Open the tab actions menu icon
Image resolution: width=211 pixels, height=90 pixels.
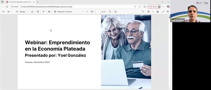coord(2,2)
